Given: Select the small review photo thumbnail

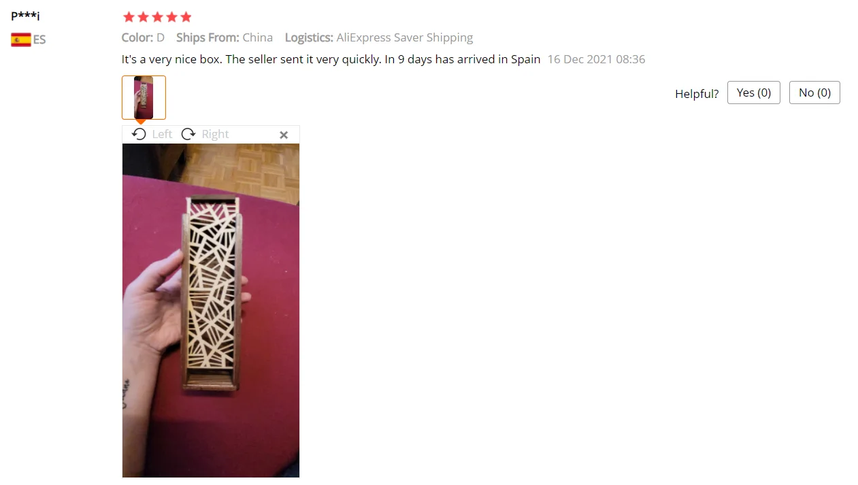Looking at the screenshot, I should (144, 97).
